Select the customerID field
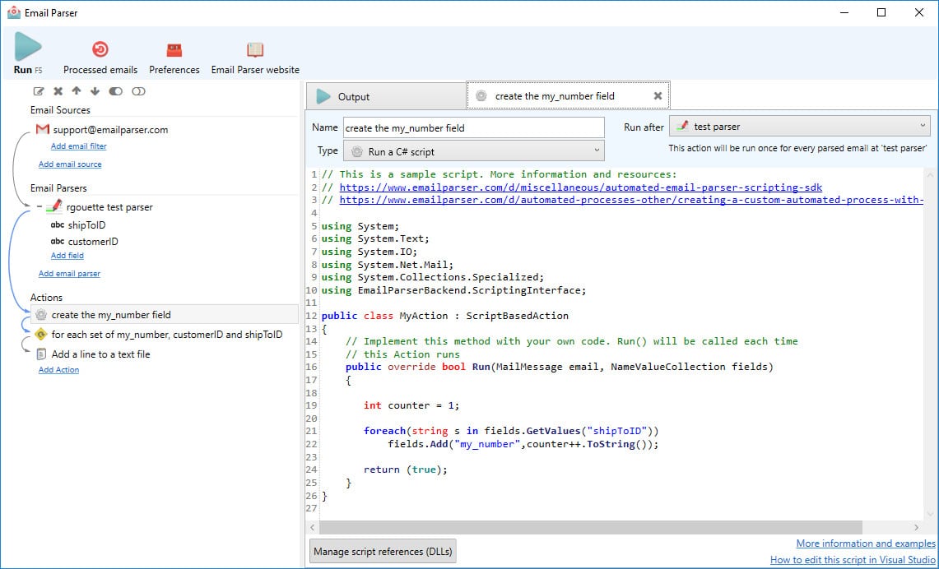Viewport: 939px width, 569px height. pos(93,242)
